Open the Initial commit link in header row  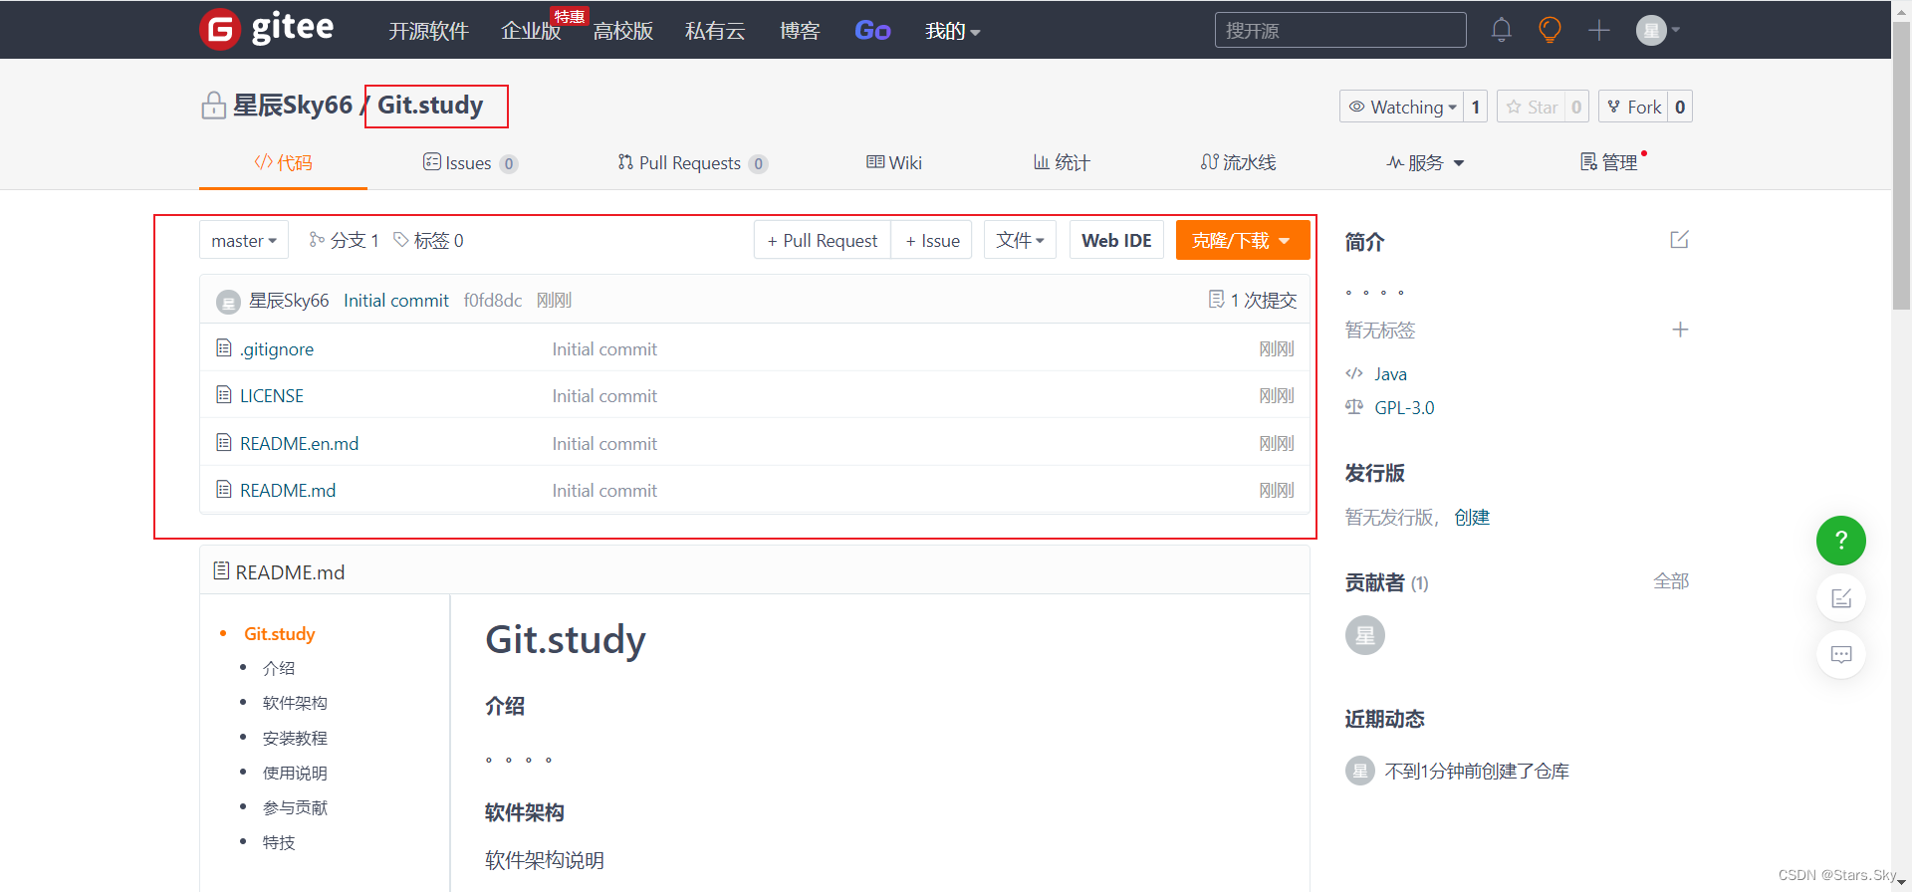tap(396, 300)
